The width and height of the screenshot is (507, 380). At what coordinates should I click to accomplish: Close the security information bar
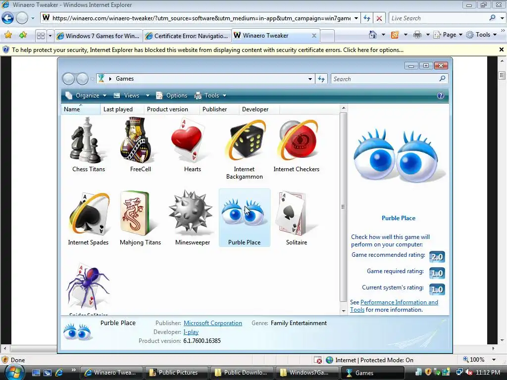pos(501,49)
